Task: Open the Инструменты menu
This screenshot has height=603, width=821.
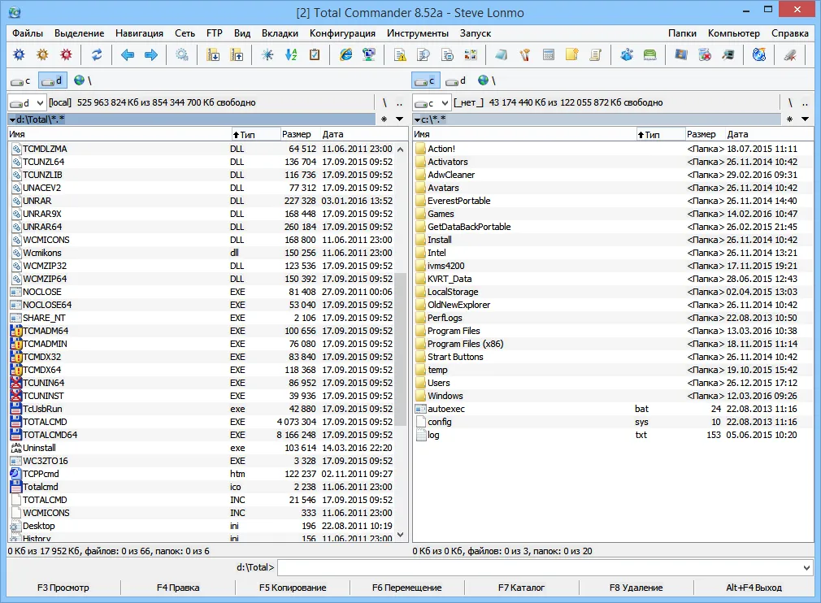Action: tap(417, 33)
